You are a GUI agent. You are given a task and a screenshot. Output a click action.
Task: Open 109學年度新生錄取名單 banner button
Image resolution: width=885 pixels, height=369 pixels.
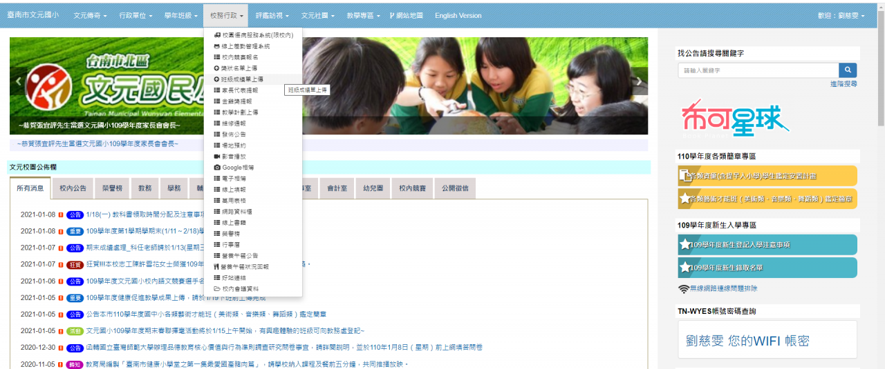767,268
